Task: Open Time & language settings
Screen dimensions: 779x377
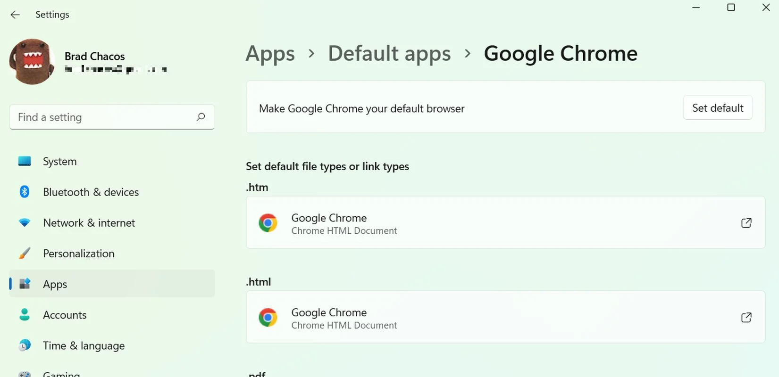Action: point(112,345)
